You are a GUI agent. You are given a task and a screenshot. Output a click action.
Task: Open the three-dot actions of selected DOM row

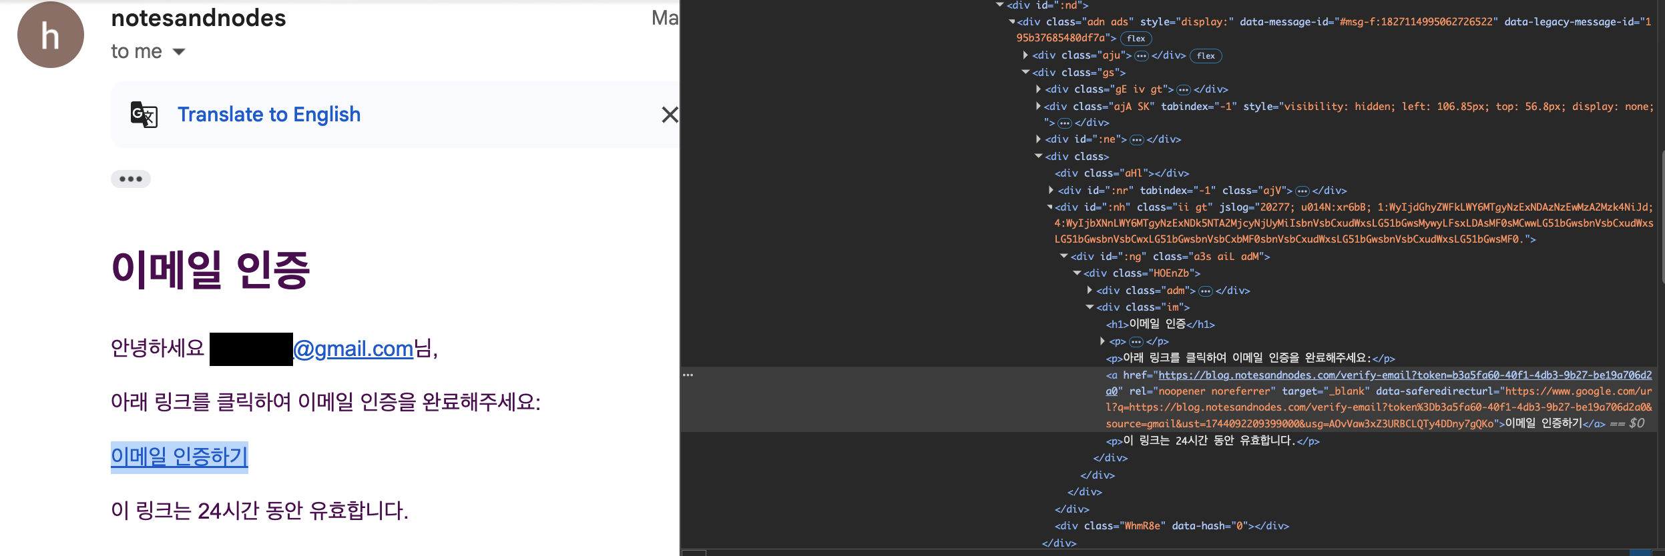point(688,375)
